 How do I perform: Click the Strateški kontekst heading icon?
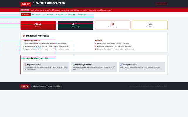tap(24, 36)
